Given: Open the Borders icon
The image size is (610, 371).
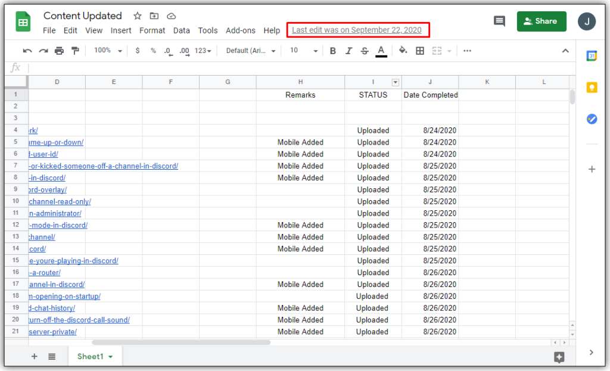Looking at the screenshot, I should pyautogui.click(x=421, y=51).
